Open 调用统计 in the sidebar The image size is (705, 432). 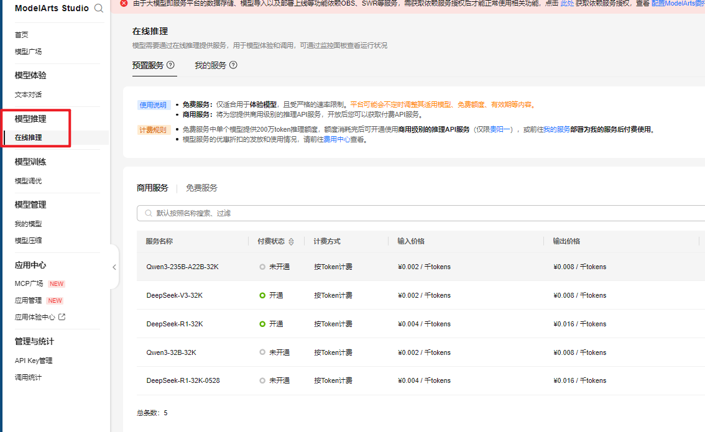29,377
